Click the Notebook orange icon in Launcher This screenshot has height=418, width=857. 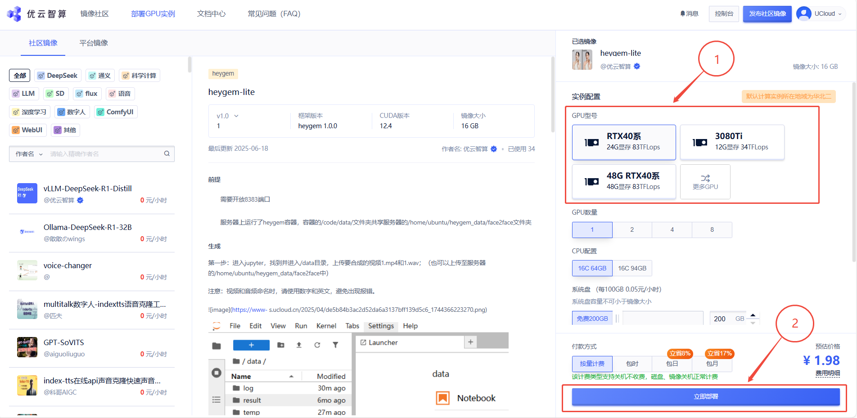tap(443, 398)
